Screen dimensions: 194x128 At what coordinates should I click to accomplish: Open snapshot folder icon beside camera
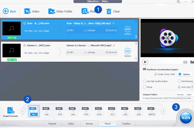pyautogui.click(x=192, y=62)
